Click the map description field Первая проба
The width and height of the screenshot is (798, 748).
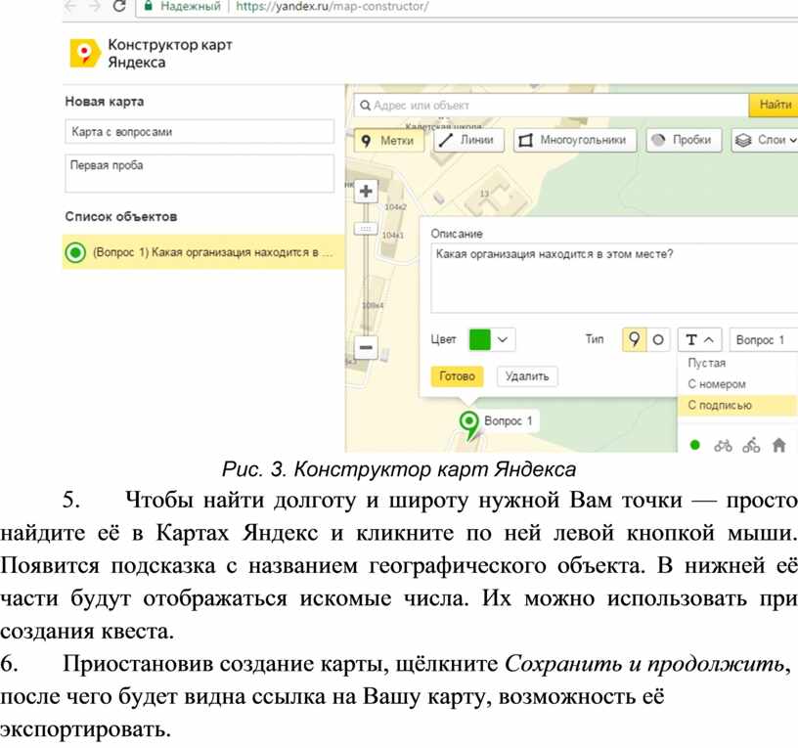pos(199,173)
